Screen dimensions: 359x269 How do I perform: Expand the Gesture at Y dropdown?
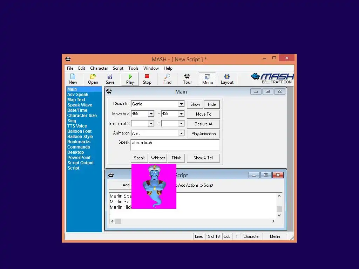pyautogui.click(x=181, y=124)
